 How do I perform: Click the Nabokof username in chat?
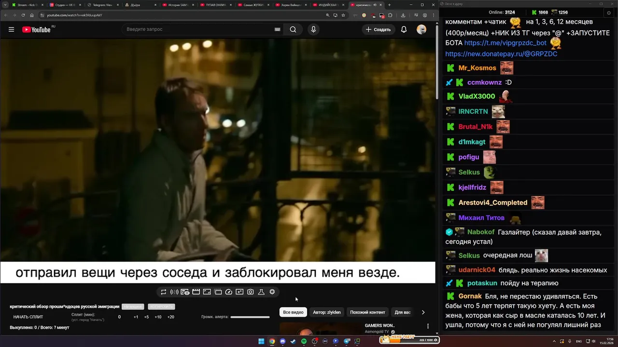click(481, 232)
